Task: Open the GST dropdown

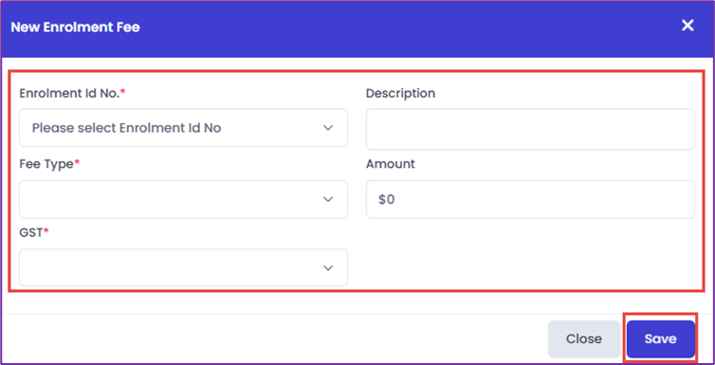Action: [x=183, y=267]
